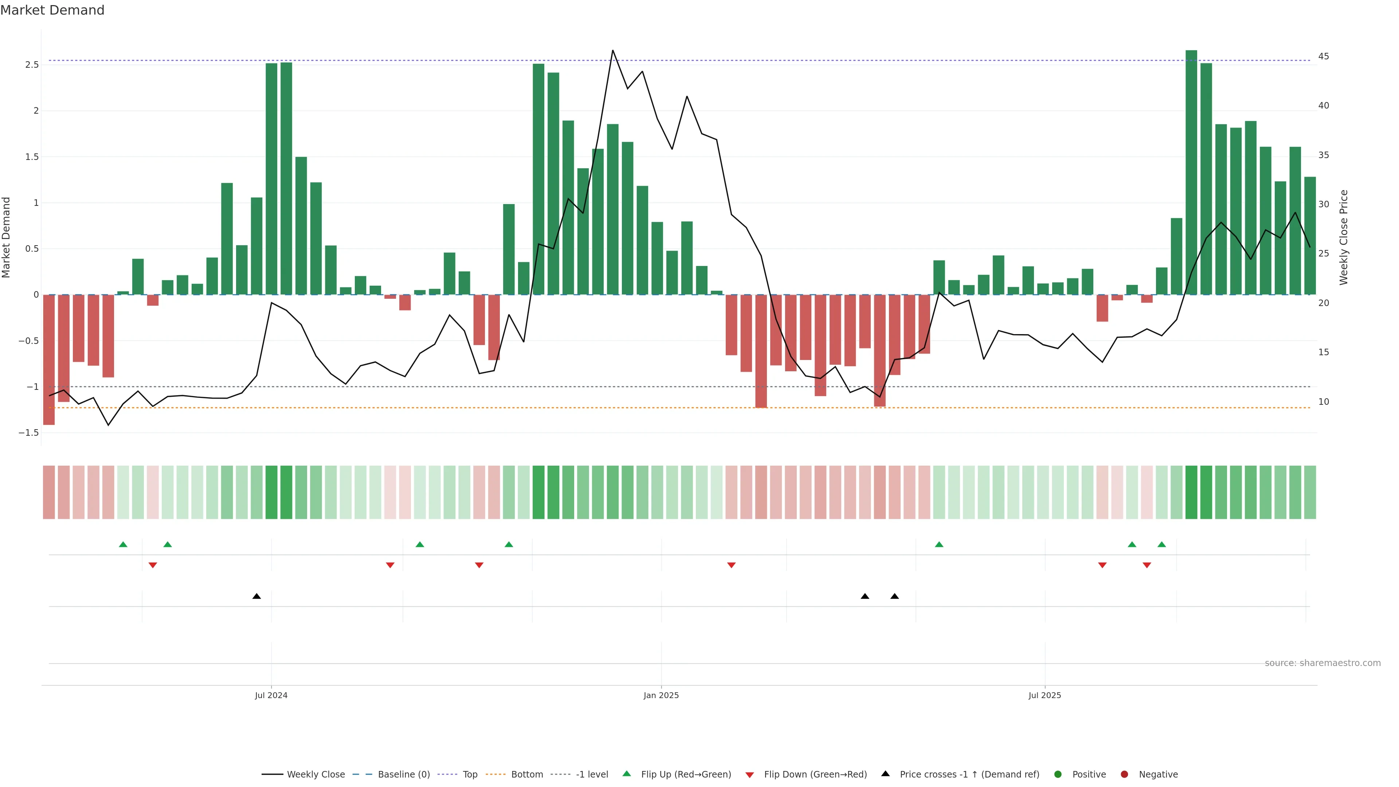Click the source: sharemaestro.com text
The height and width of the screenshot is (787, 1399).
click(x=1322, y=663)
